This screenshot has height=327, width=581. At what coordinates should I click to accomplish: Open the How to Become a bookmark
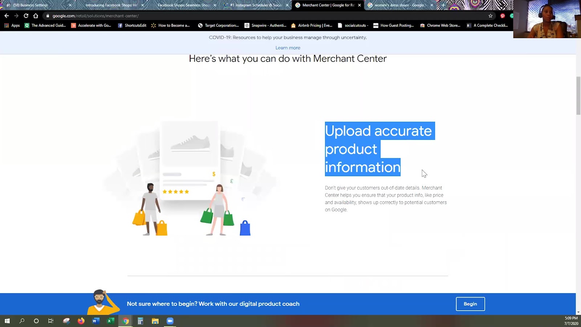click(x=171, y=25)
